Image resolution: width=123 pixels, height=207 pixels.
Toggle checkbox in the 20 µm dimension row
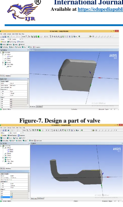tap(2, 184)
